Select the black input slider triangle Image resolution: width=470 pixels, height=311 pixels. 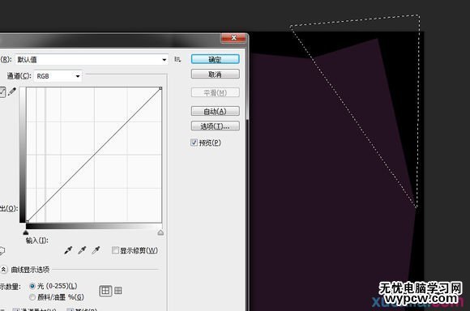[26, 232]
